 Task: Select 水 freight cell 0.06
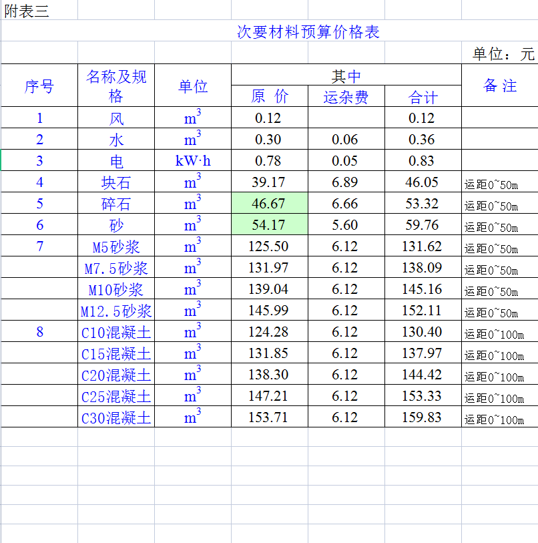[346, 139]
